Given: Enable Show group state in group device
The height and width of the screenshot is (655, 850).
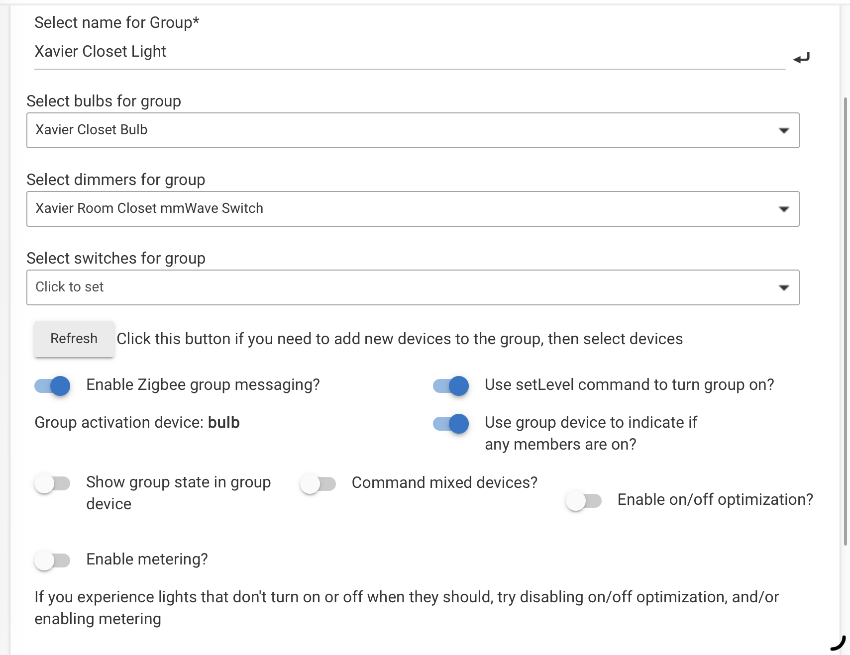Looking at the screenshot, I should (53, 483).
